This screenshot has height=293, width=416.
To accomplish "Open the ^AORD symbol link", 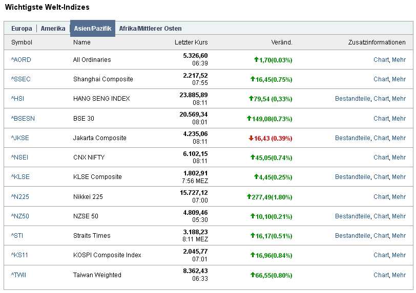I will tap(21, 60).
